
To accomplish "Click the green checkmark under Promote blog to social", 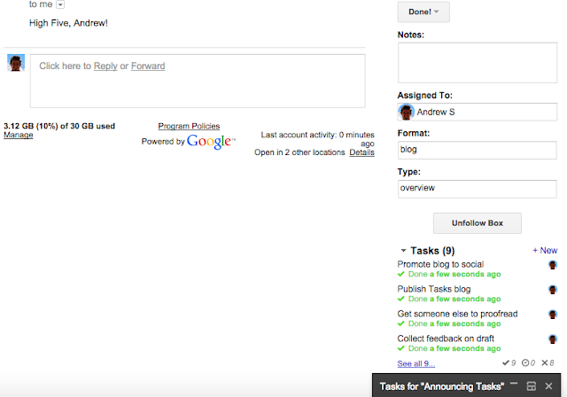I will 402,275.
